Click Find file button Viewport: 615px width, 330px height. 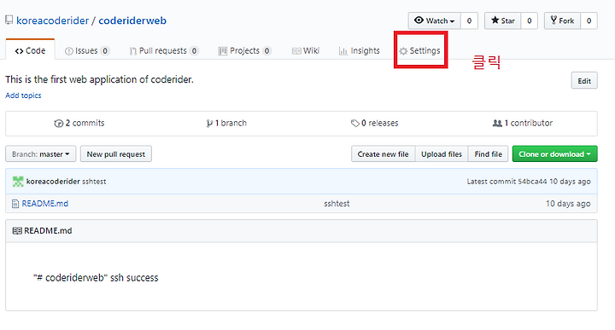tap(489, 154)
